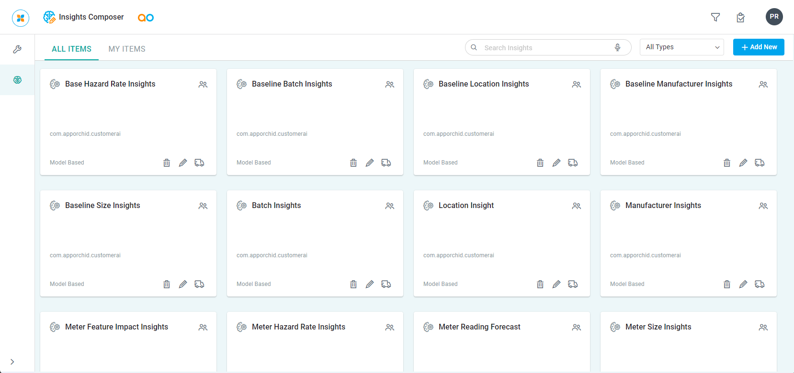Open the PR user avatar menu
This screenshot has width=794, height=373.
pyautogui.click(x=774, y=17)
